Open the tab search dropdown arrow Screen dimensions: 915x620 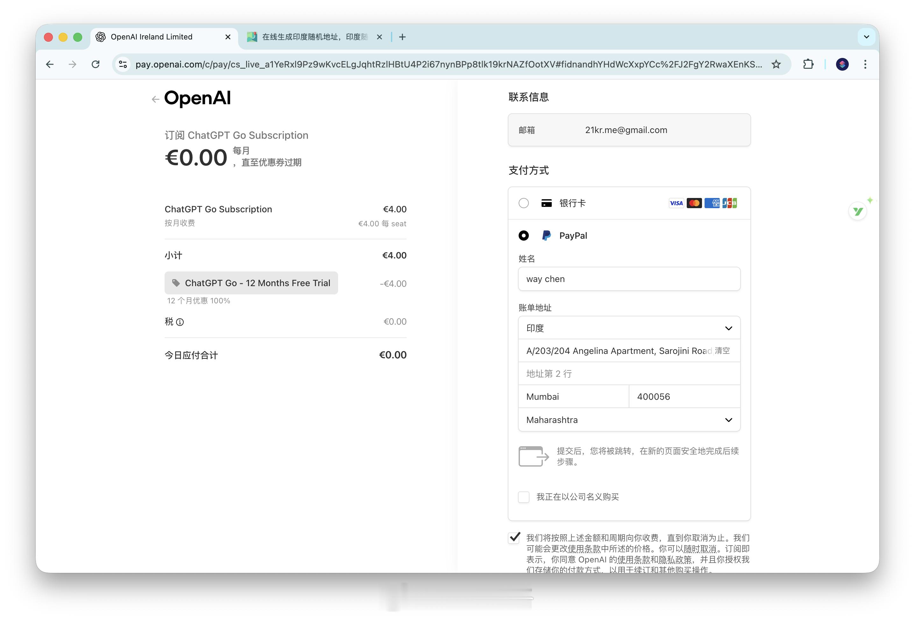pyautogui.click(x=866, y=37)
